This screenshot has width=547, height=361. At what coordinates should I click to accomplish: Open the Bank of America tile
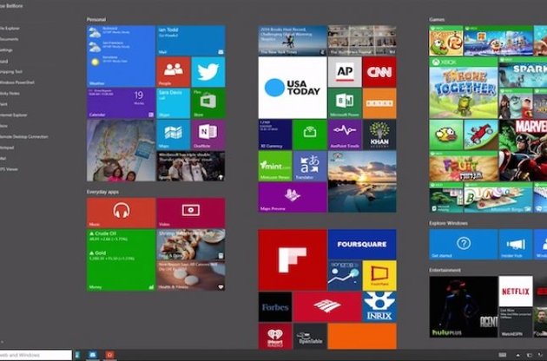(326, 306)
